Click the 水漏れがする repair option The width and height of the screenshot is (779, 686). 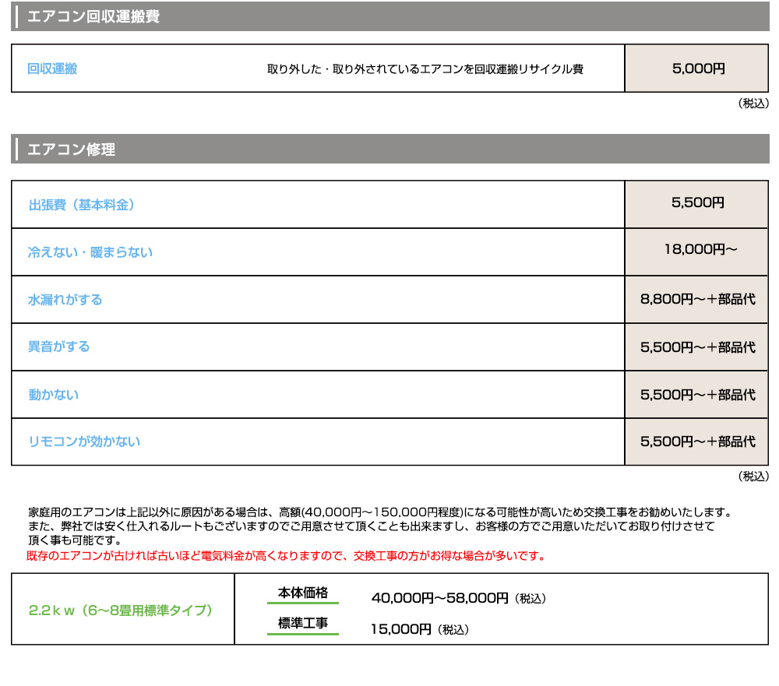pyautogui.click(x=65, y=300)
